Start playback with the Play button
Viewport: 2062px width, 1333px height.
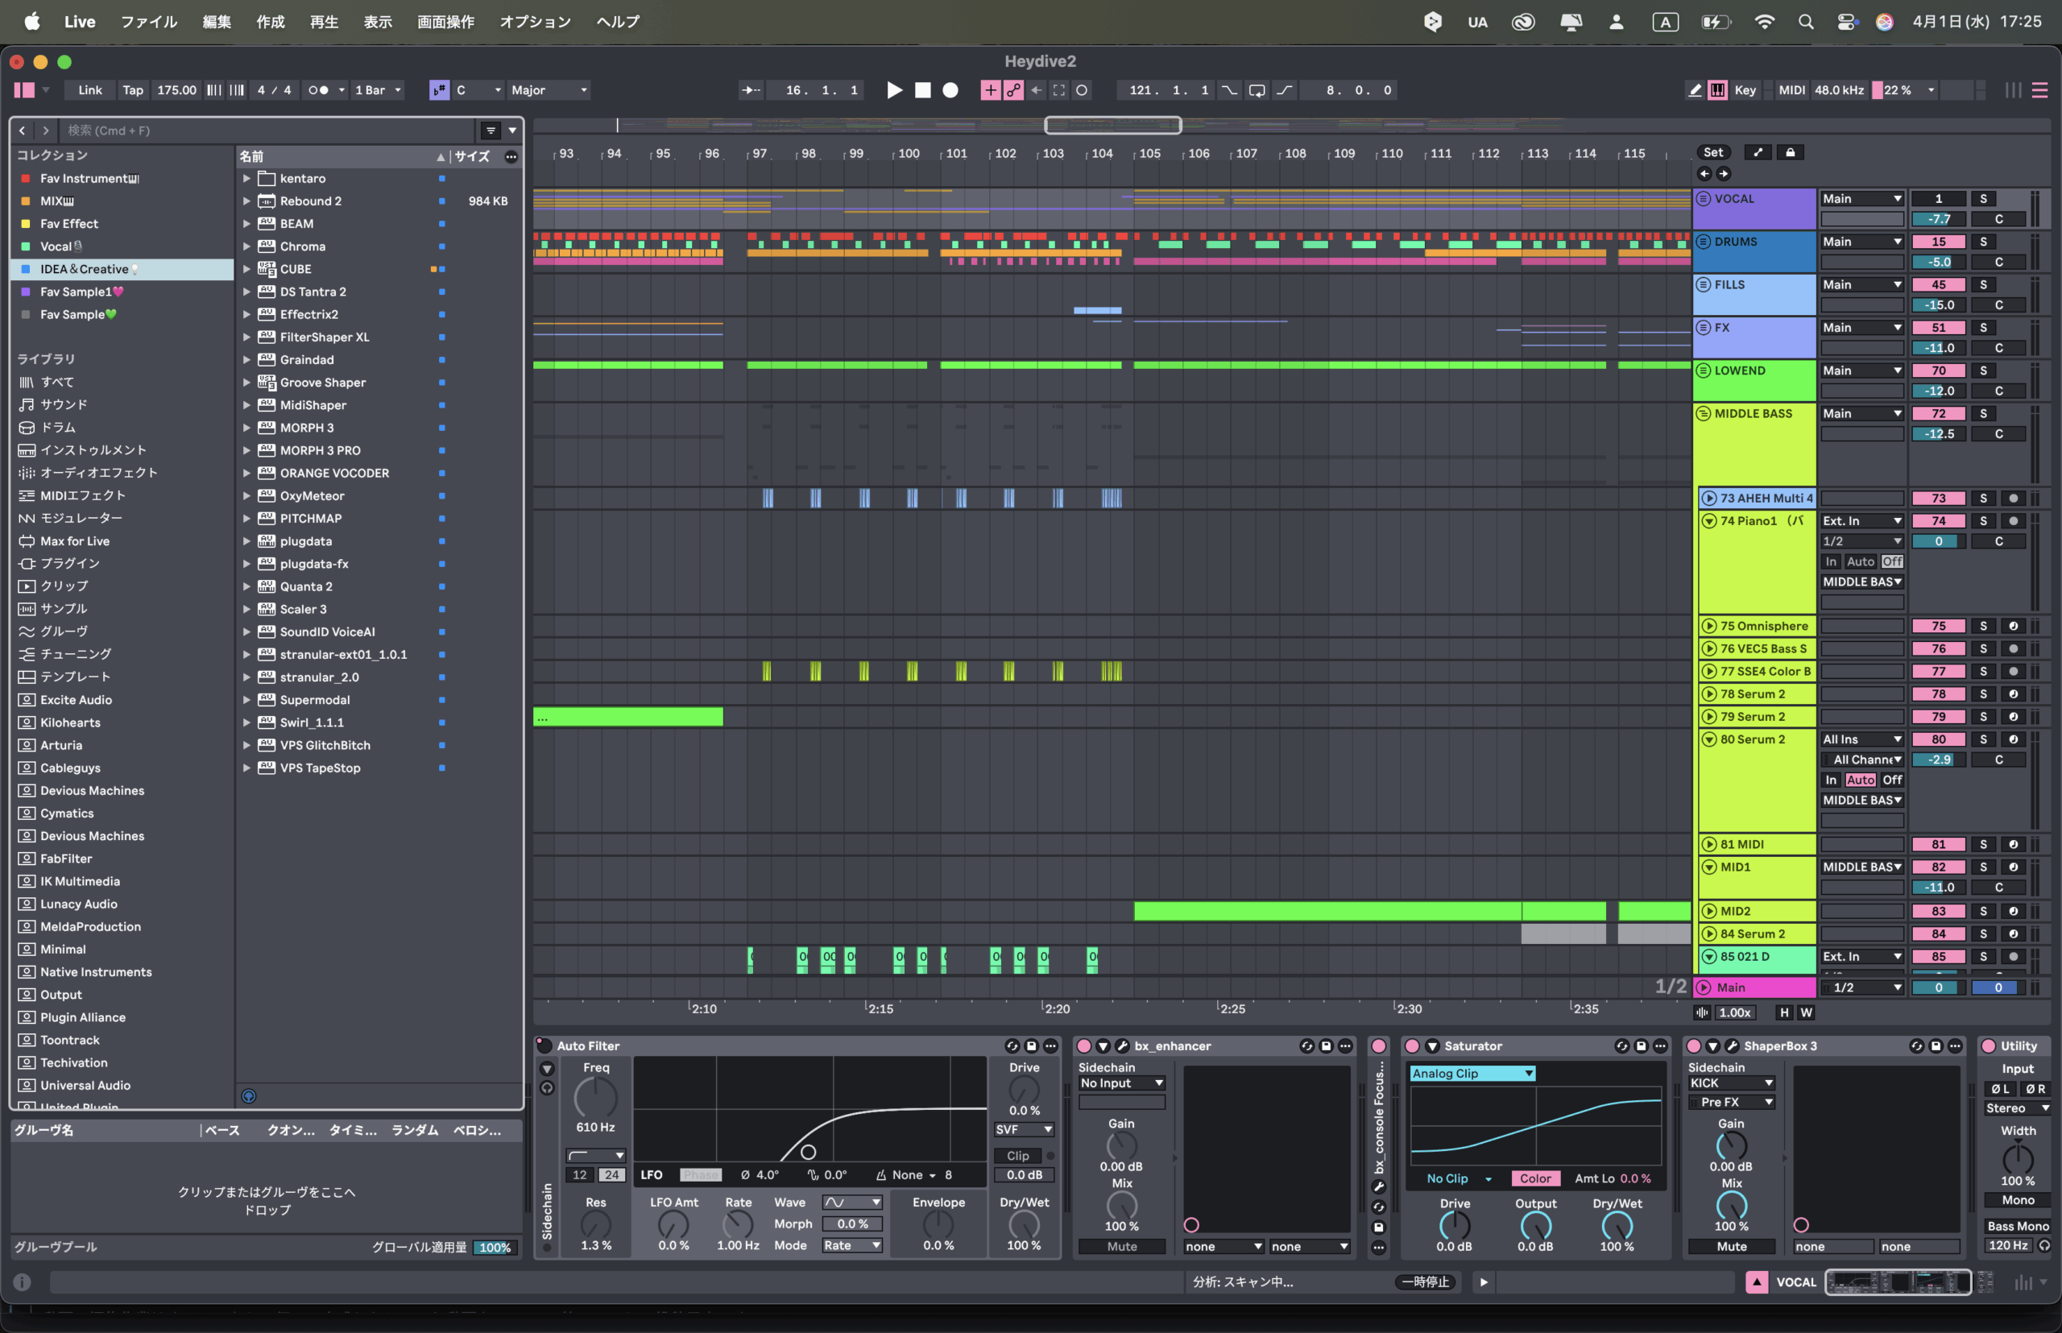click(894, 90)
